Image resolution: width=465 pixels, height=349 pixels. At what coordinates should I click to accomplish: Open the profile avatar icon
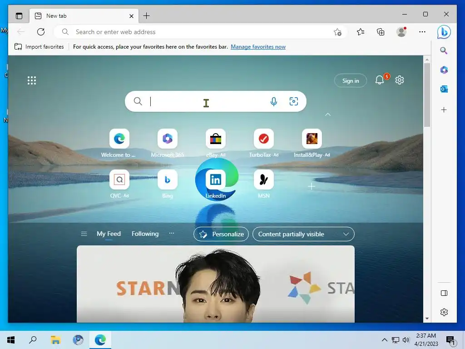tap(401, 32)
